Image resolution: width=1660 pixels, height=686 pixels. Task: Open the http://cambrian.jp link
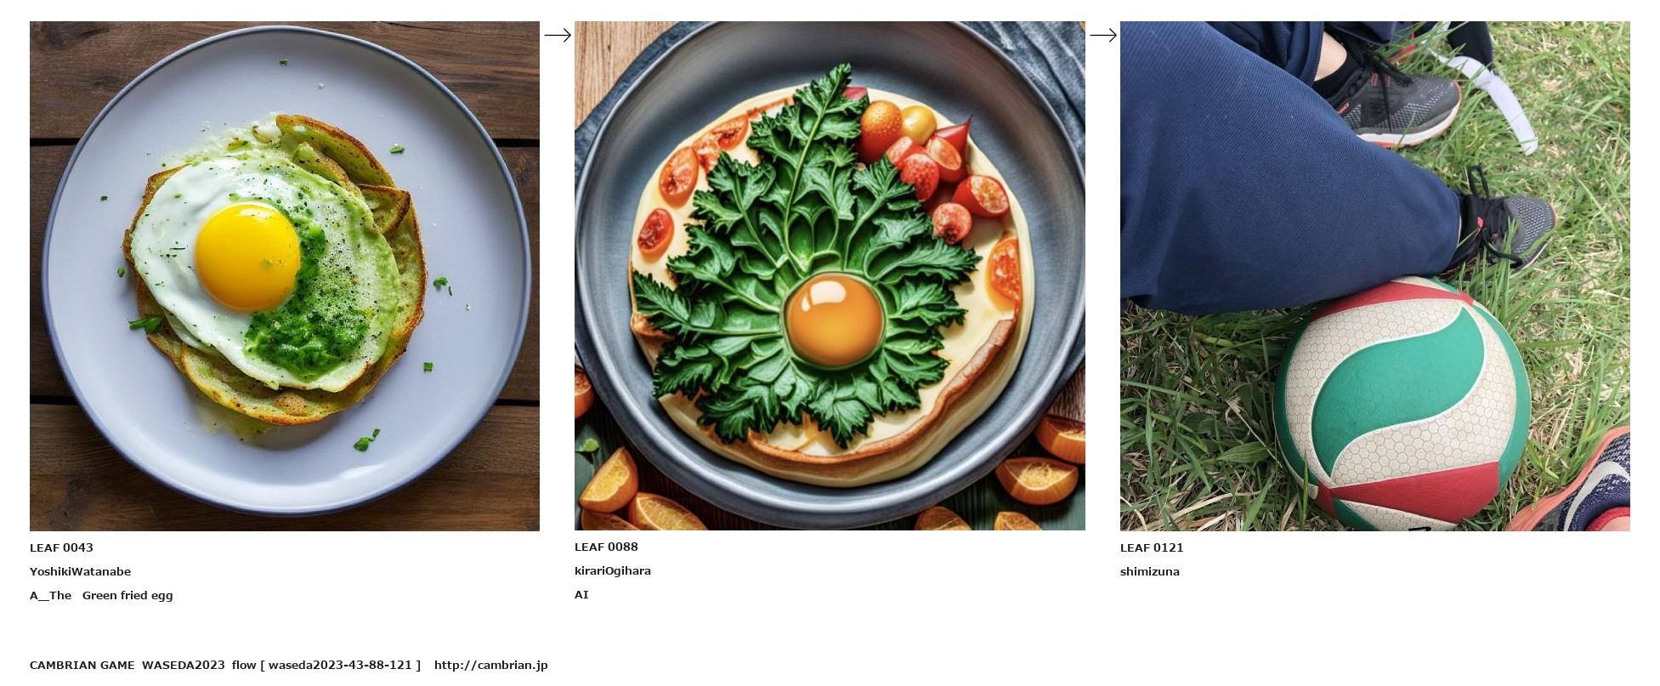490,665
